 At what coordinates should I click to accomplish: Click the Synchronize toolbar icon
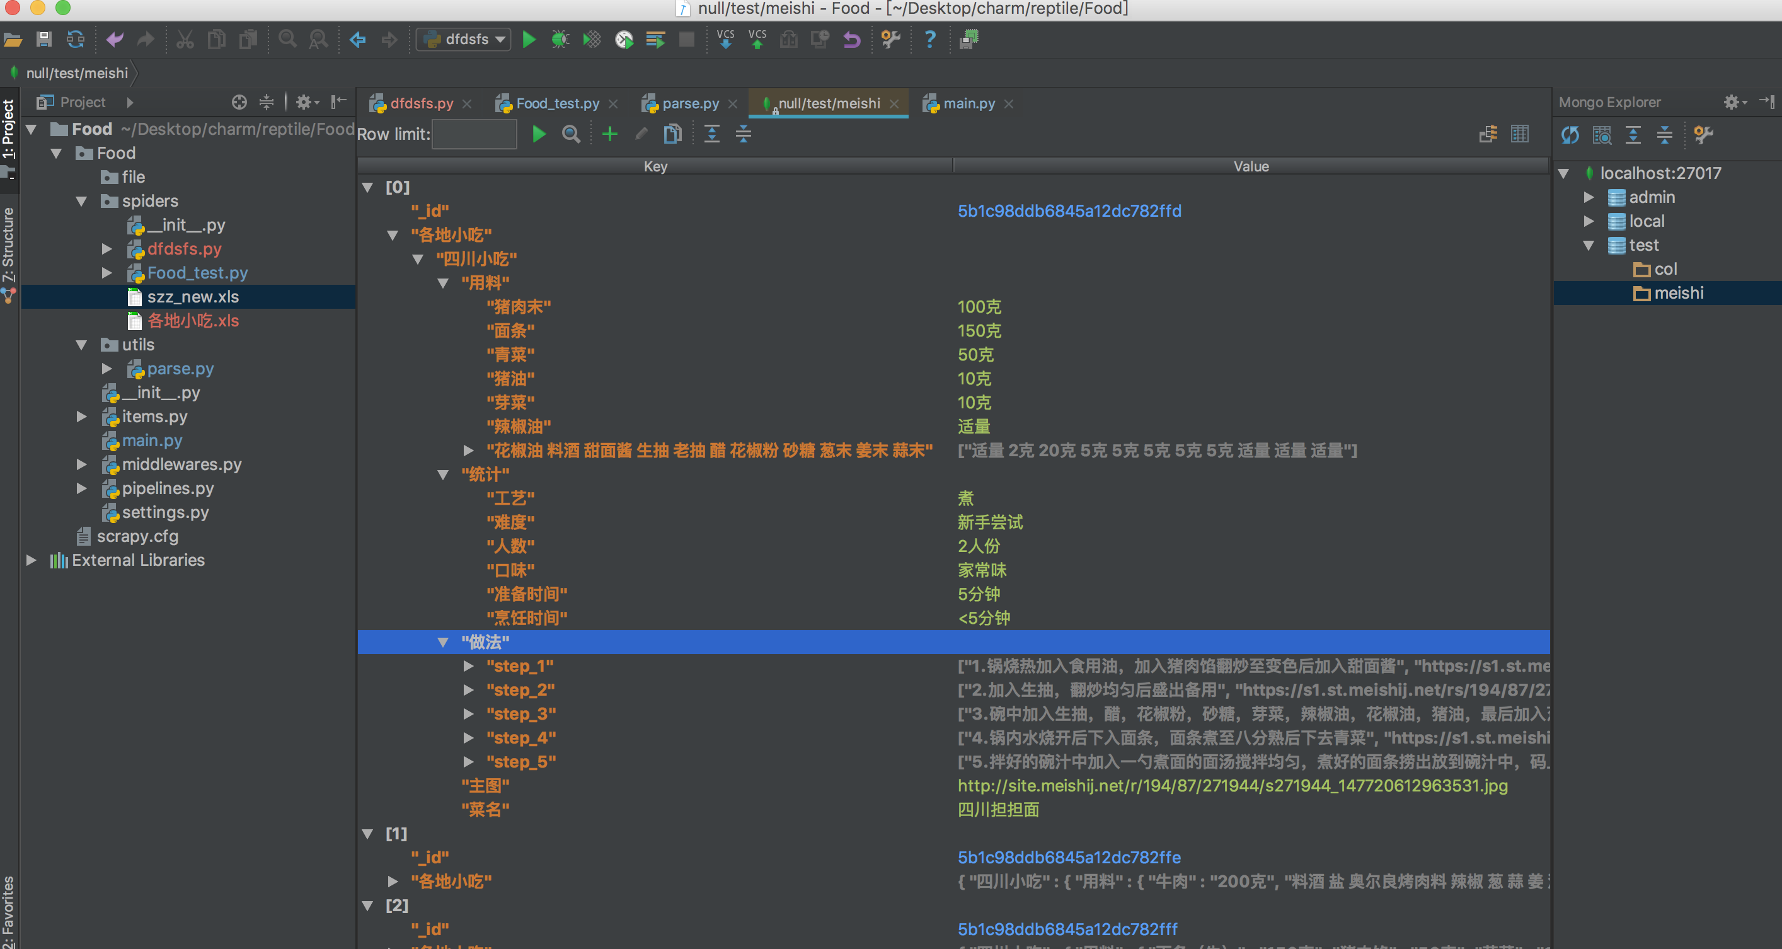point(75,40)
